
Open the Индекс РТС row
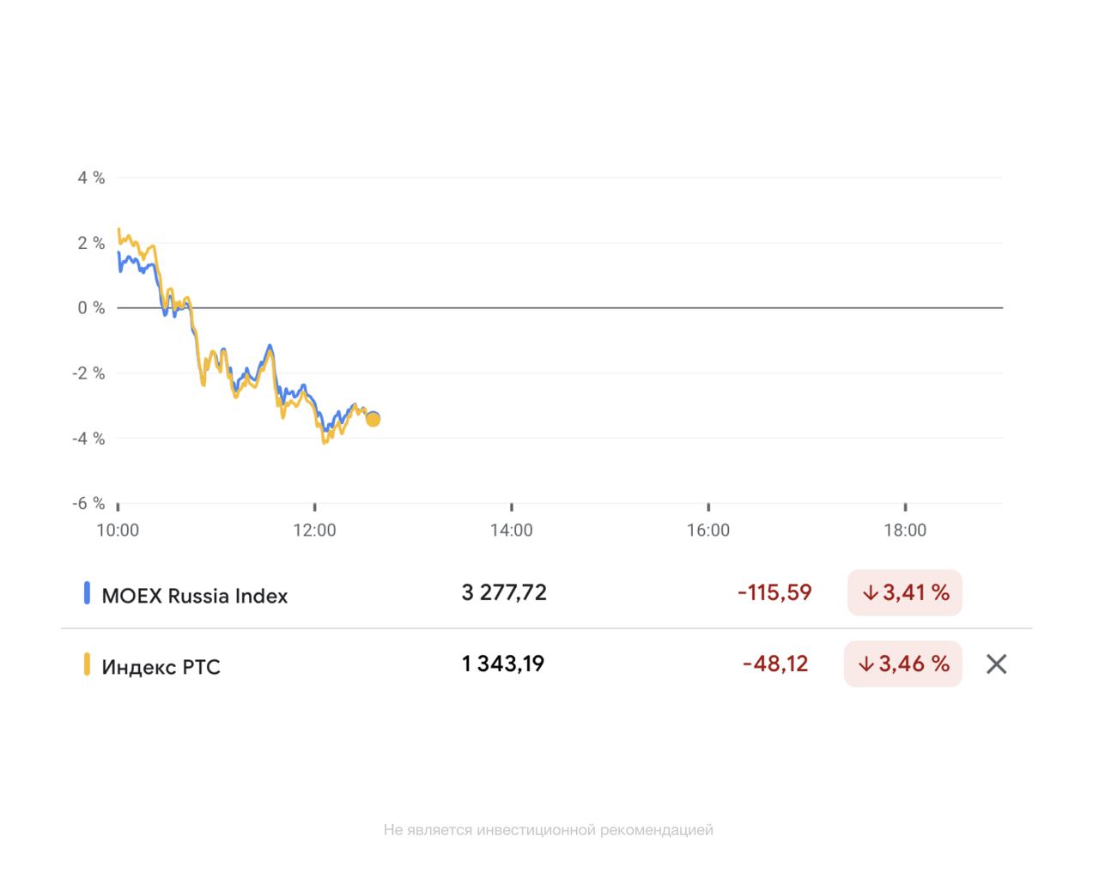161,667
